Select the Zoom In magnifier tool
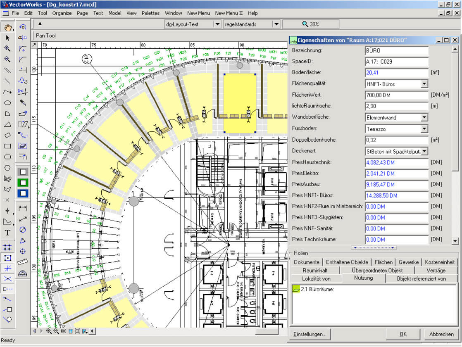Image resolution: width=462 pixels, height=347 pixels. [7, 48]
